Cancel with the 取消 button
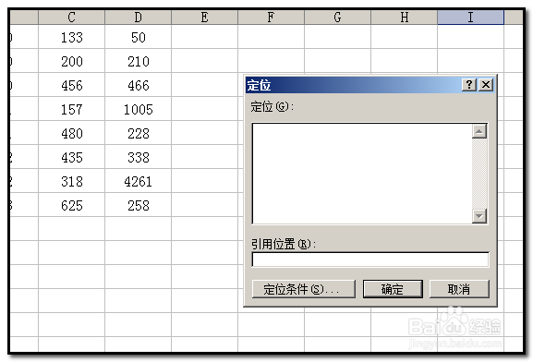 [x=459, y=289]
